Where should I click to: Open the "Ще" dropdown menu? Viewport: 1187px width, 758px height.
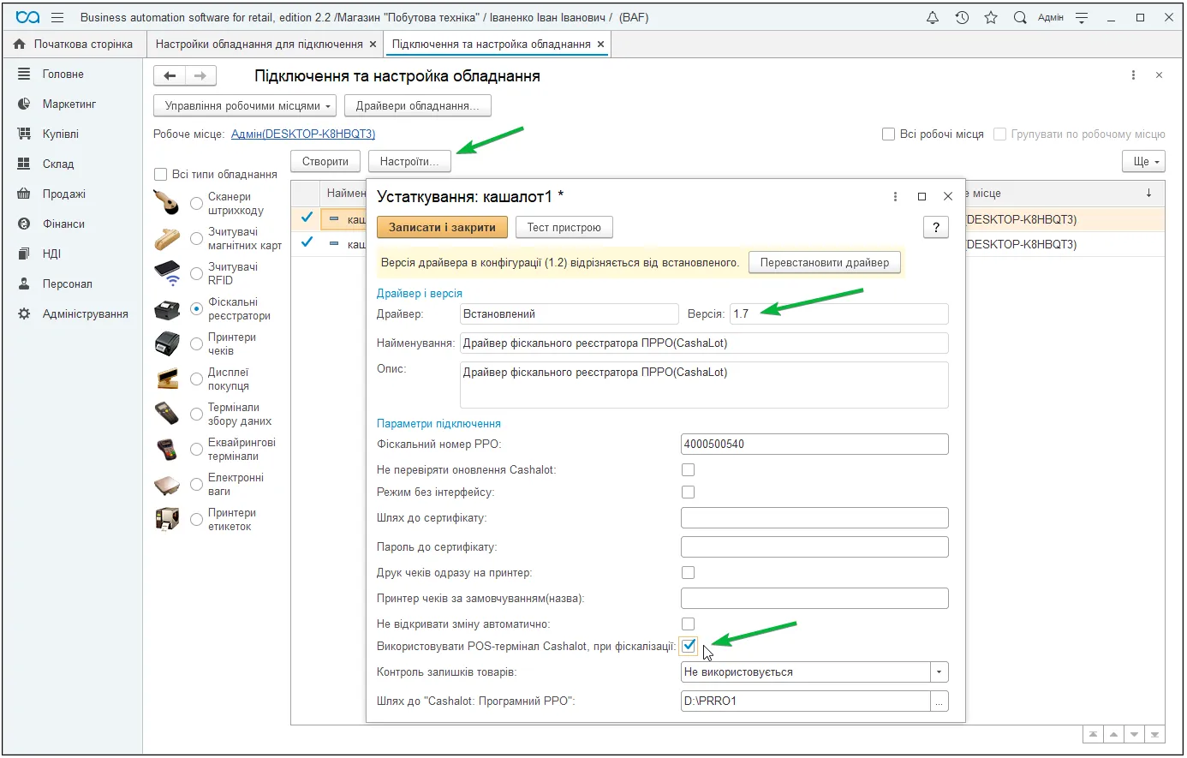tap(1144, 161)
